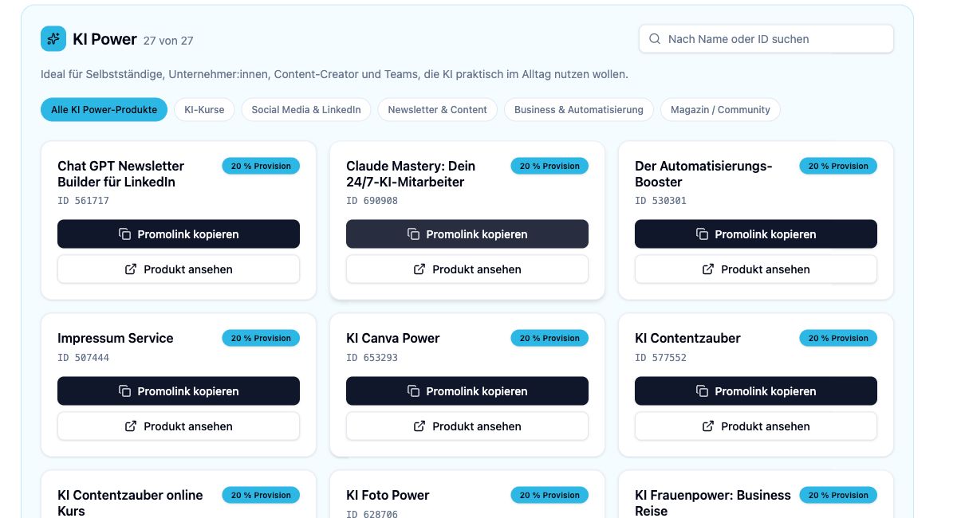This screenshot has width=957, height=518.
Task: Click copy icon on Chat GPT Newsletter Builder card
Action: pyautogui.click(x=124, y=234)
